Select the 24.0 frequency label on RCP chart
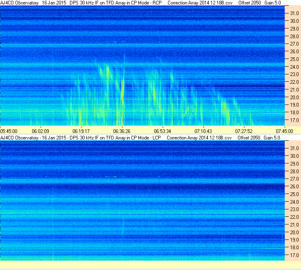This screenshot has height=270, width=301. tap(294, 67)
